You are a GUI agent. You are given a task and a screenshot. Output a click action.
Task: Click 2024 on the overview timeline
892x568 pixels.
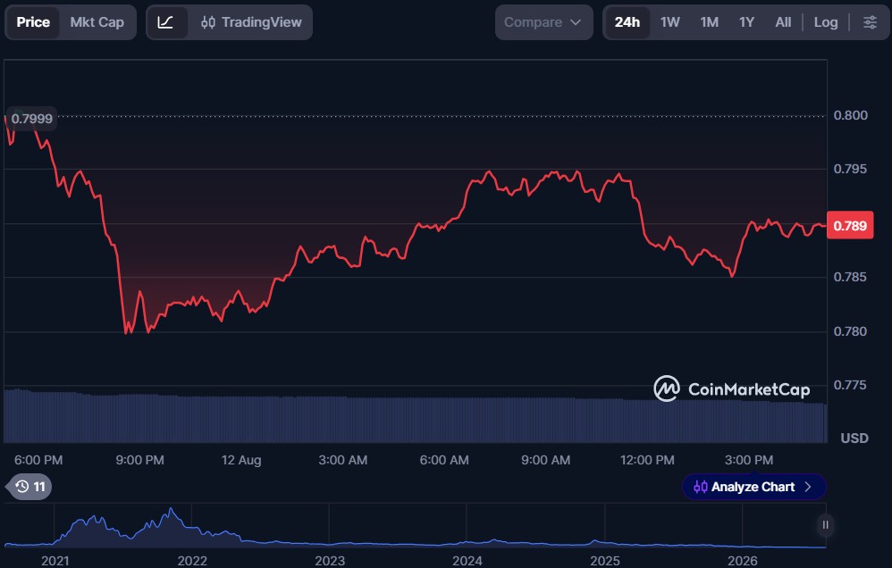(x=467, y=561)
